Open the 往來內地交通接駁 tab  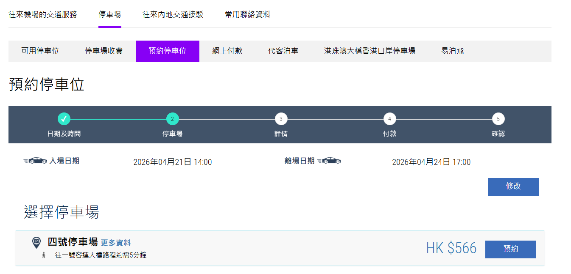click(173, 14)
